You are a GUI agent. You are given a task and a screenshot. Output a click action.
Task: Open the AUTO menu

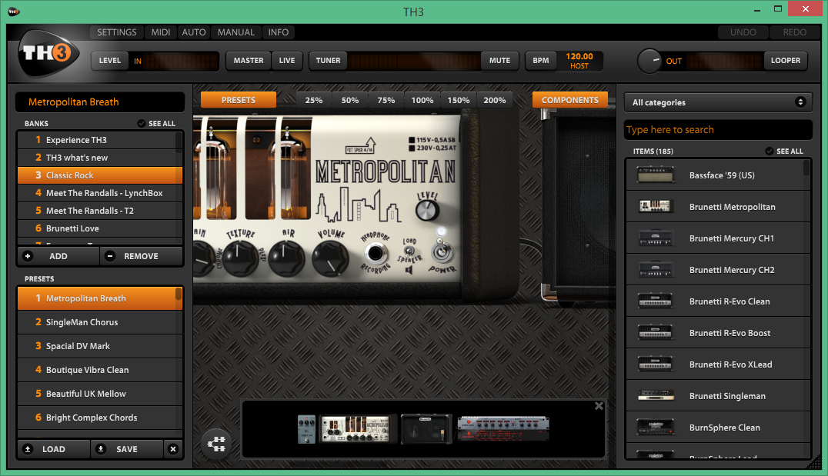tap(194, 32)
